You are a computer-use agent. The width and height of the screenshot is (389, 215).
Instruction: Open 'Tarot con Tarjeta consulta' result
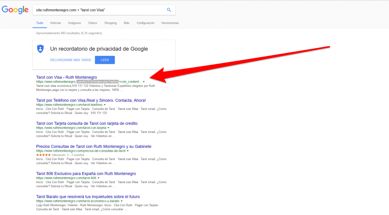point(87,123)
